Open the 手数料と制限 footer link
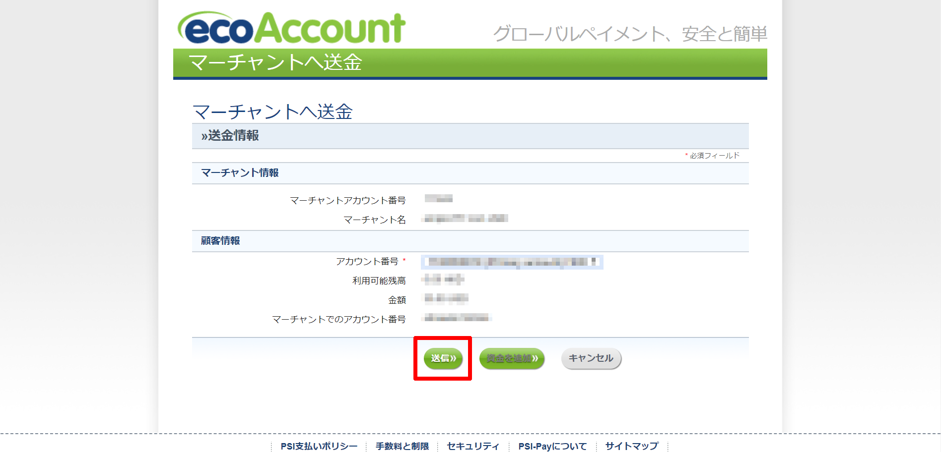 click(x=402, y=446)
